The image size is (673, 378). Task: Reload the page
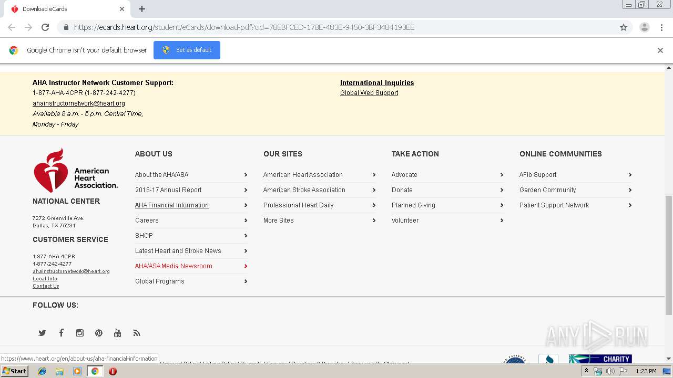coord(45,27)
